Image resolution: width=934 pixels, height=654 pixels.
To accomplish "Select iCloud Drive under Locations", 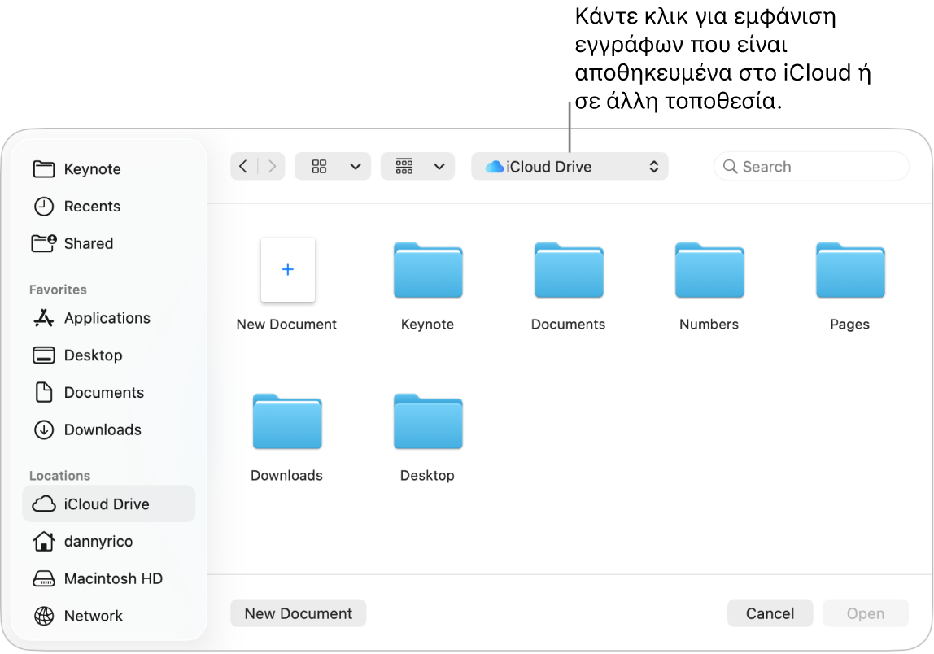I will pyautogui.click(x=108, y=504).
